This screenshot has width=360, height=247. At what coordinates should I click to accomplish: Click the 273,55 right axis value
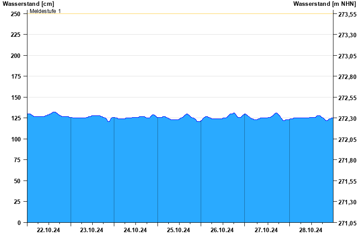(x=347, y=14)
